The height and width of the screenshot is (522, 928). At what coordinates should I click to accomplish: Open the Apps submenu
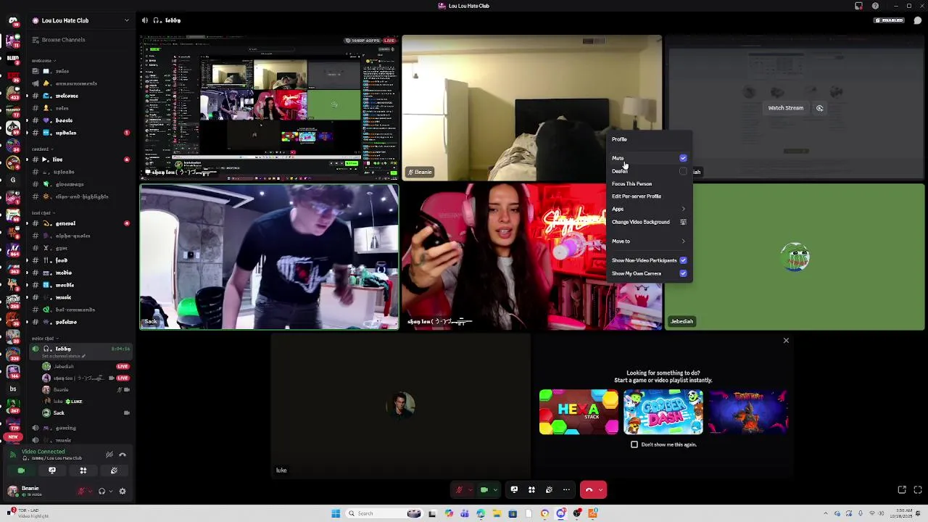(x=649, y=209)
